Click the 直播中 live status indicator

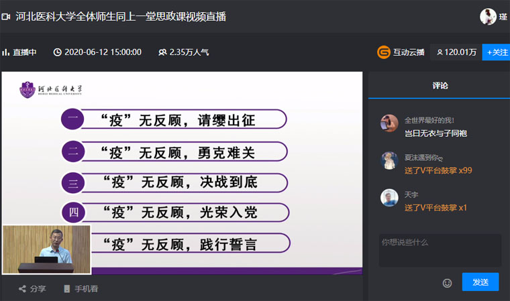[20, 52]
